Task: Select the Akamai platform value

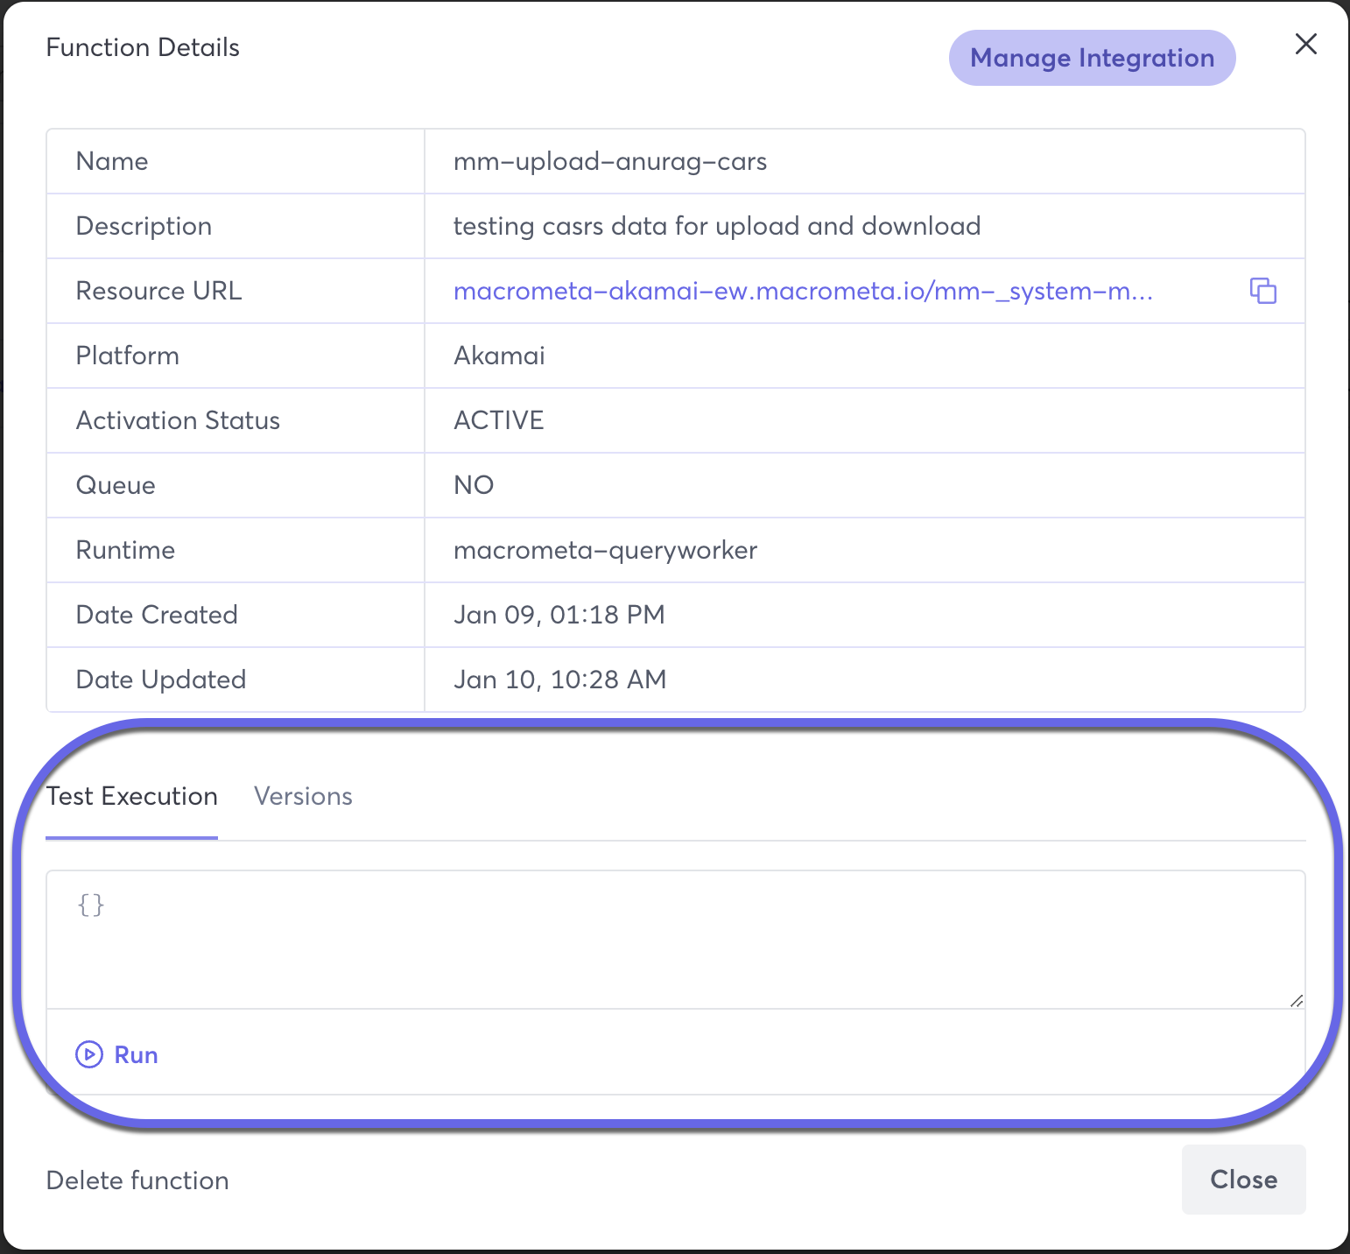Action: point(499,356)
